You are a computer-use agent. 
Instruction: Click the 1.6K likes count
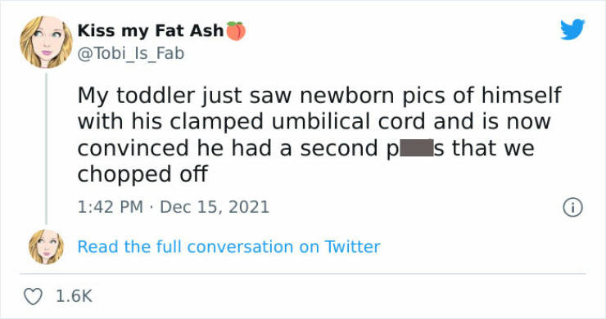[74, 296]
